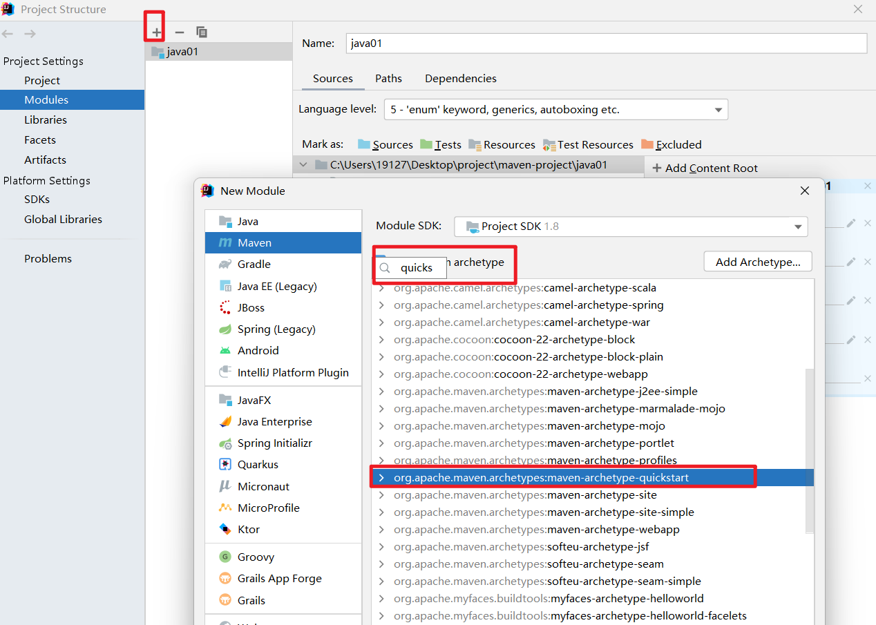Viewport: 876px width, 625px height.
Task: Select Micronaut module type
Action: (x=283, y=486)
